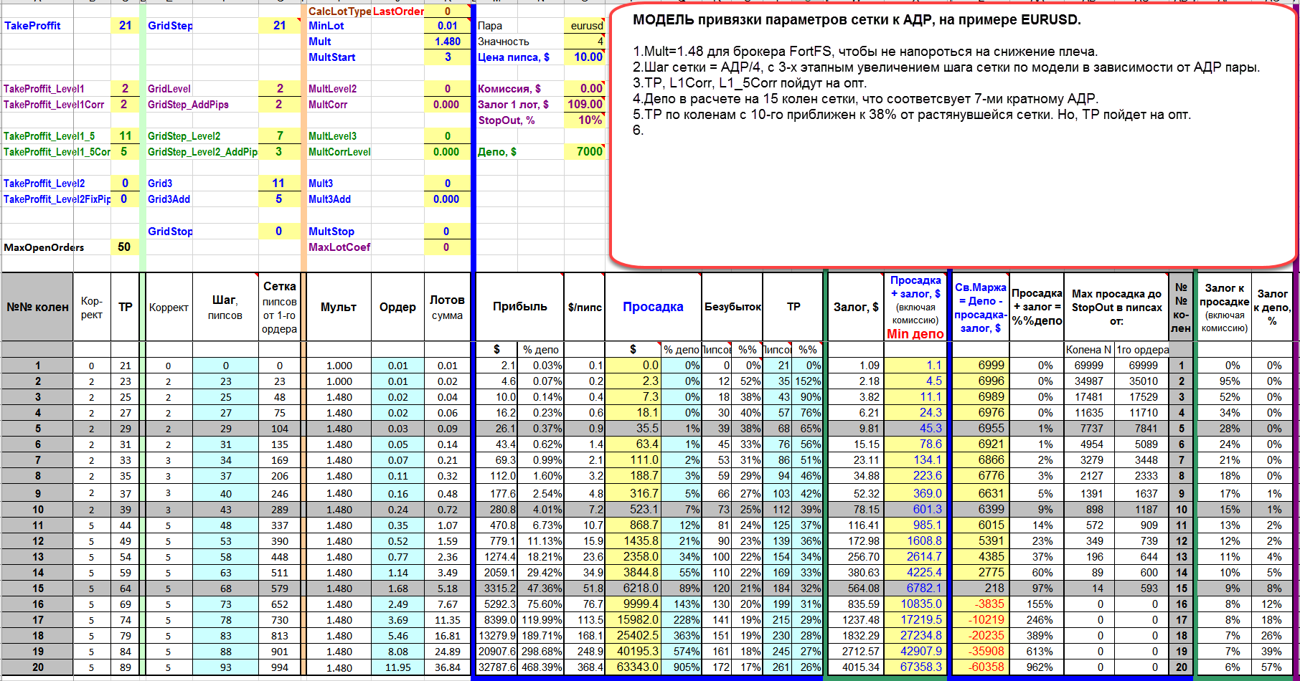Select the Прибыль cell 32787.6
1300x681 pixels.
(496, 667)
